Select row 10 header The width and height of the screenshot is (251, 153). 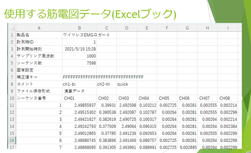(x=12, y=98)
